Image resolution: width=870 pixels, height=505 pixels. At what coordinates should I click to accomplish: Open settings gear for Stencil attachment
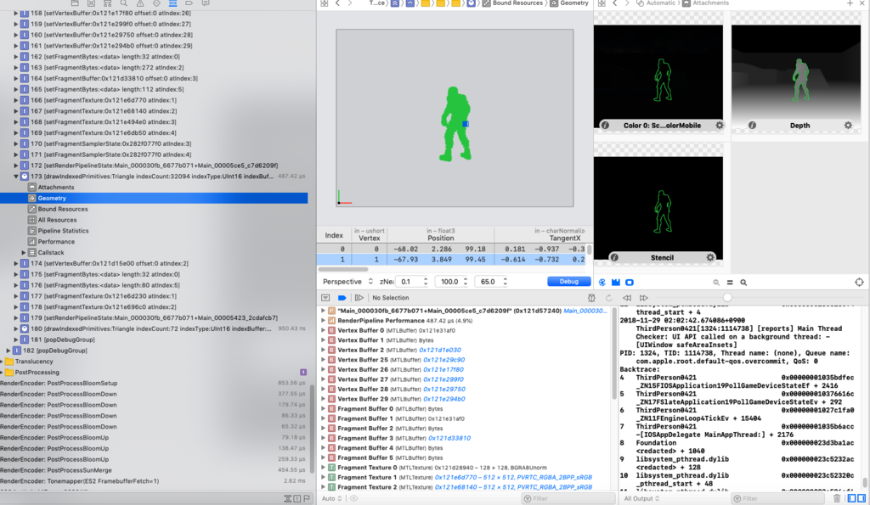coord(710,257)
